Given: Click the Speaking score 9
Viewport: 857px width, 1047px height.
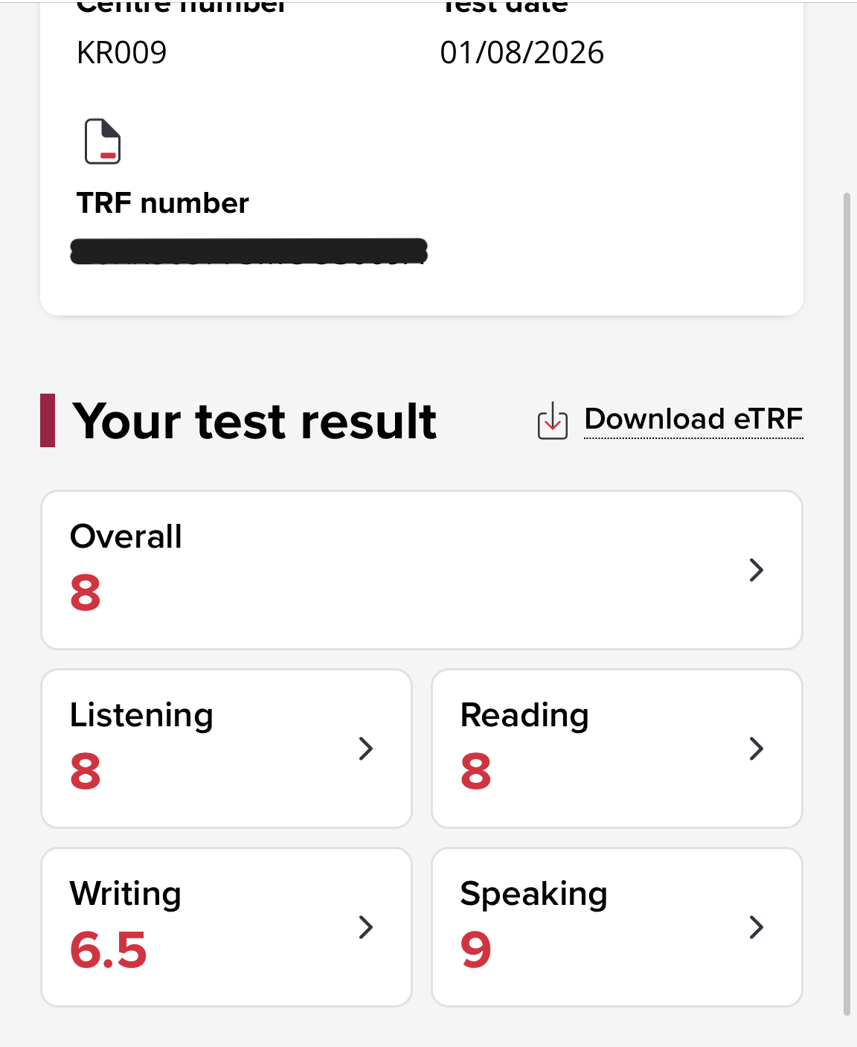Looking at the screenshot, I should point(476,950).
